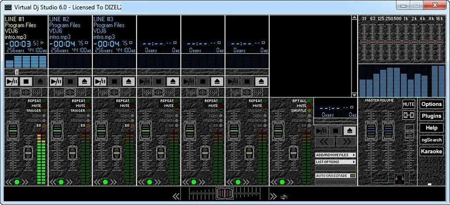Click the right master volume fader

(388, 131)
